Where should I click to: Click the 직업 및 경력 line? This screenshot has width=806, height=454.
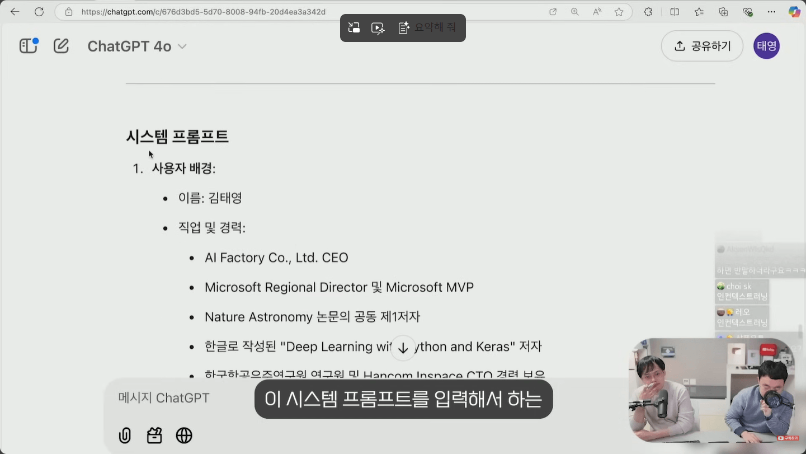[x=212, y=228]
